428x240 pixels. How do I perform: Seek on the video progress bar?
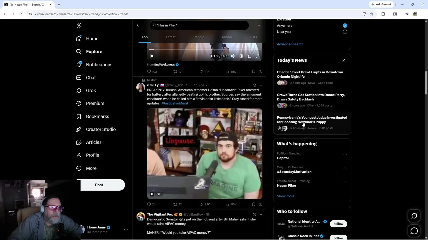pos(205,49)
